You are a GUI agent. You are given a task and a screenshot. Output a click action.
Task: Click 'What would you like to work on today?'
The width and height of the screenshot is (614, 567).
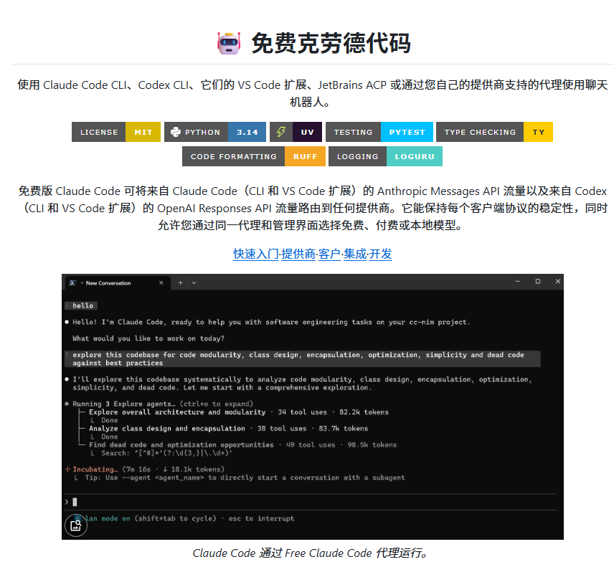point(148,338)
